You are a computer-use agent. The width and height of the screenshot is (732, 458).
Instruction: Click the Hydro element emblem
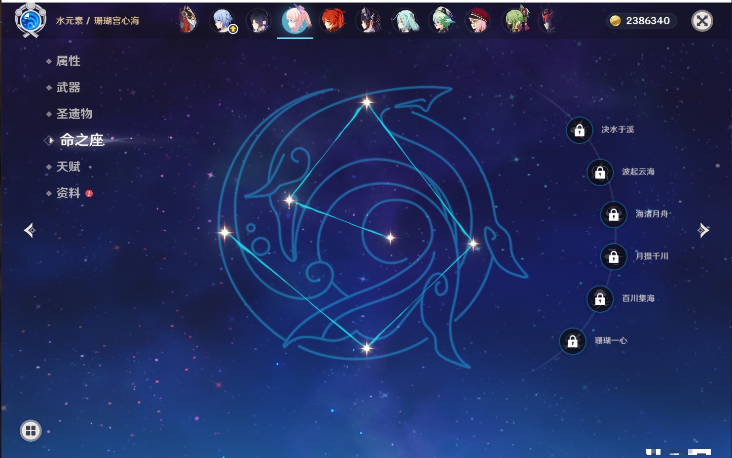click(x=30, y=20)
